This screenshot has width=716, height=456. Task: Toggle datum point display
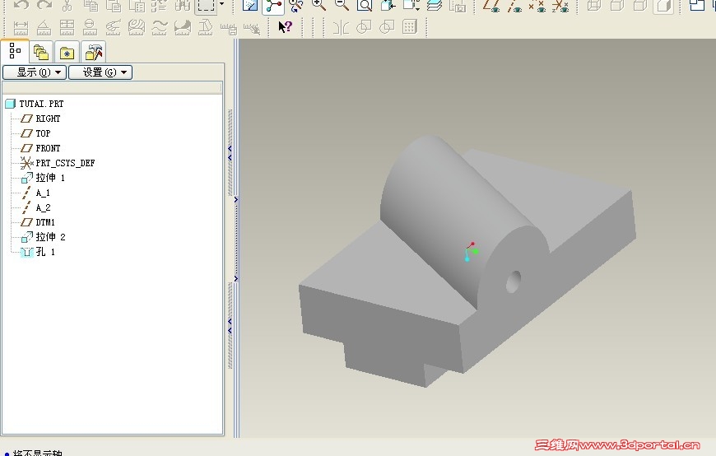click(x=537, y=6)
